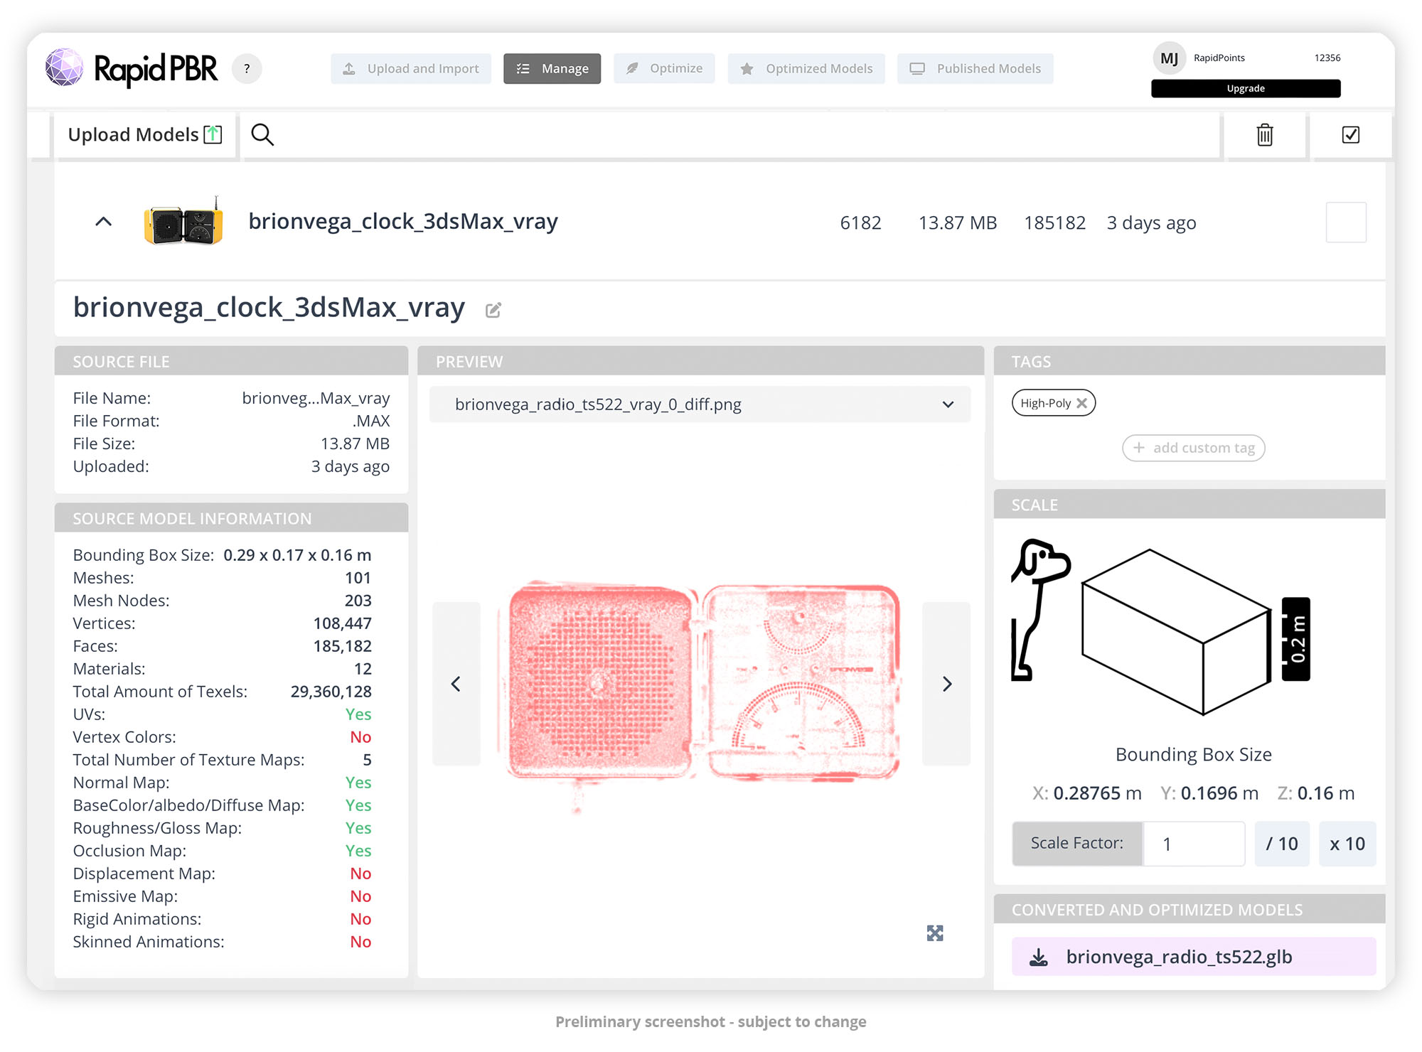Remove the High-Poly tag
1422x1052 pixels.
pos(1082,403)
